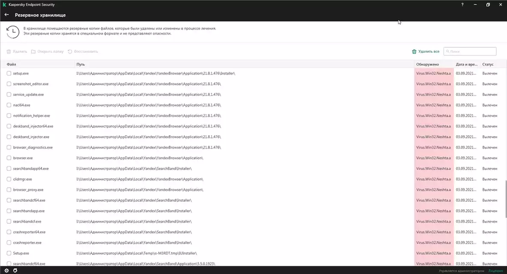The image size is (507, 274).
Task: Sort by the Дата и вре... column header
Action: 467,64
